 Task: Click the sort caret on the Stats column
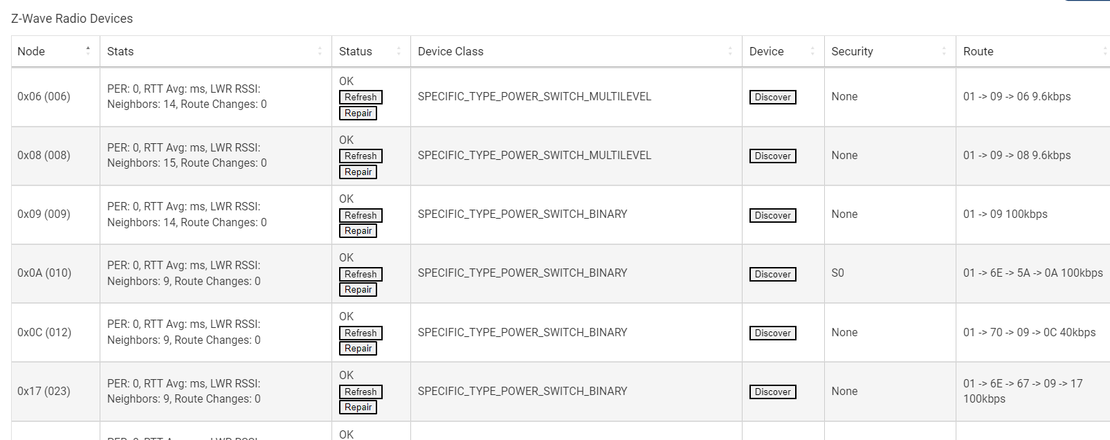click(x=319, y=51)
